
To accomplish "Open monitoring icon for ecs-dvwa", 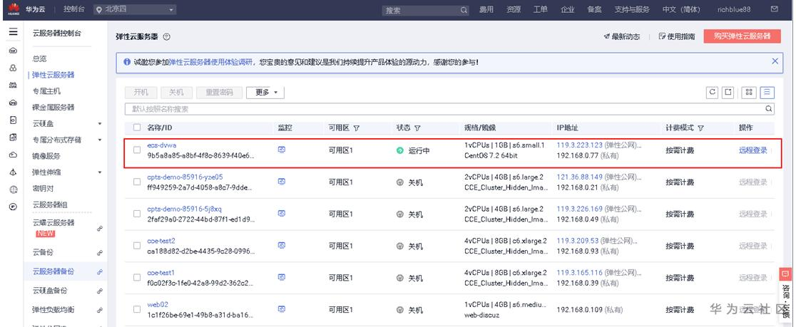I will click(282, 150).
